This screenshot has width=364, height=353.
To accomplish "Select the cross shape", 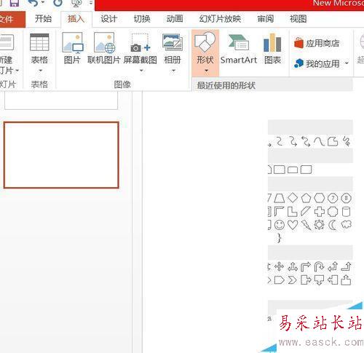I will (320, 211).
